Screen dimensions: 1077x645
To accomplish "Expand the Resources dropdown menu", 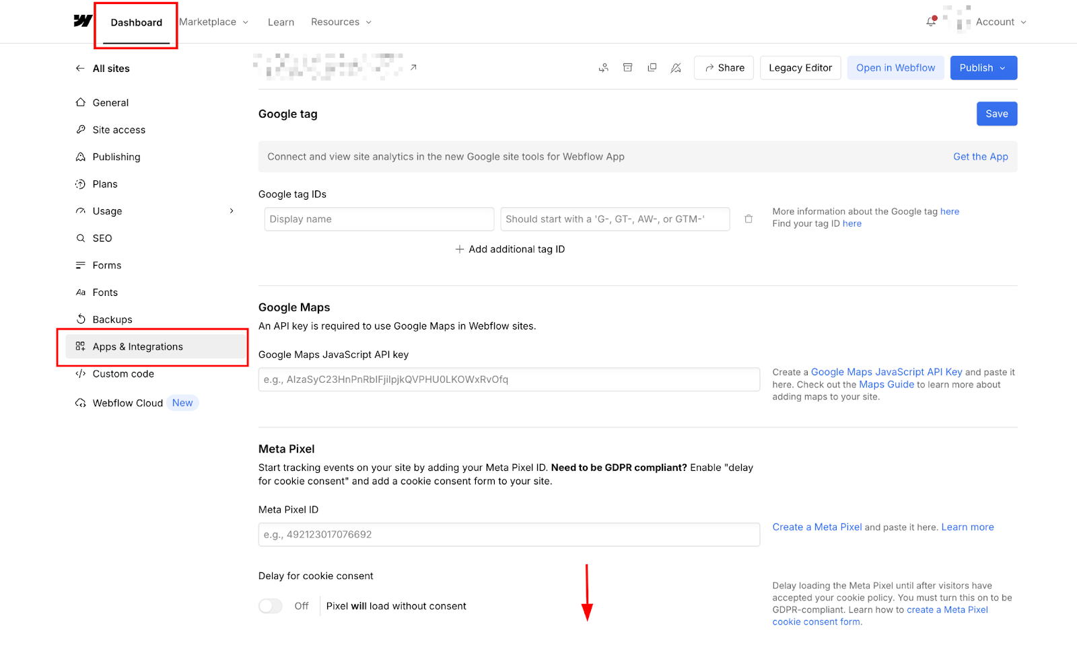I will coord(341,22).
